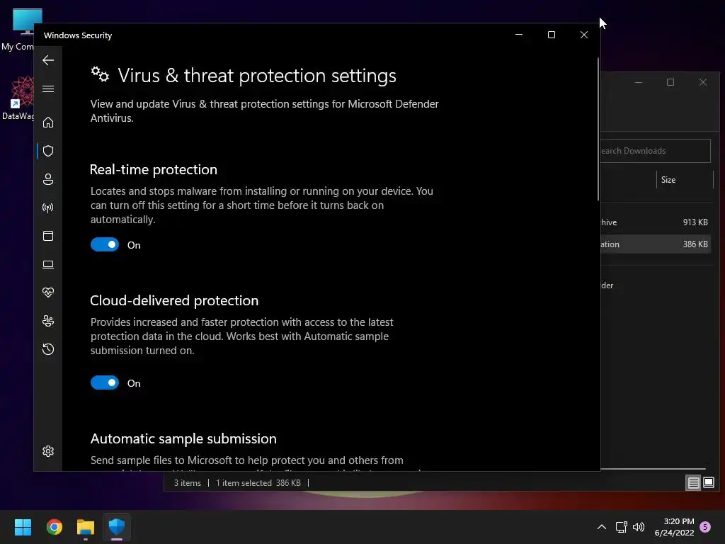Select the 913 KB file row

[x=655, y=222]
